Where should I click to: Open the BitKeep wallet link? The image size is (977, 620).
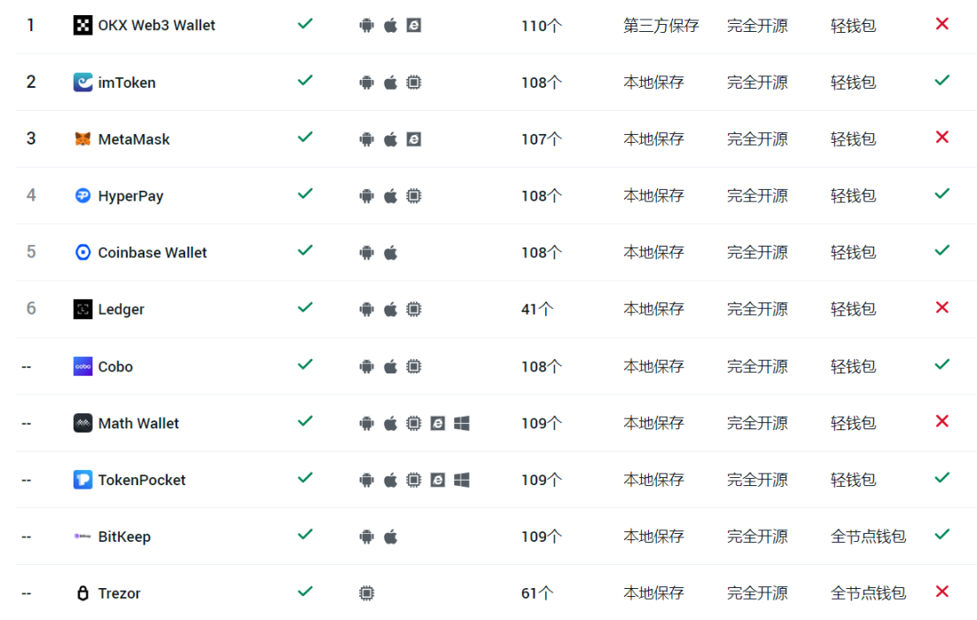click(x=124, y=537)
